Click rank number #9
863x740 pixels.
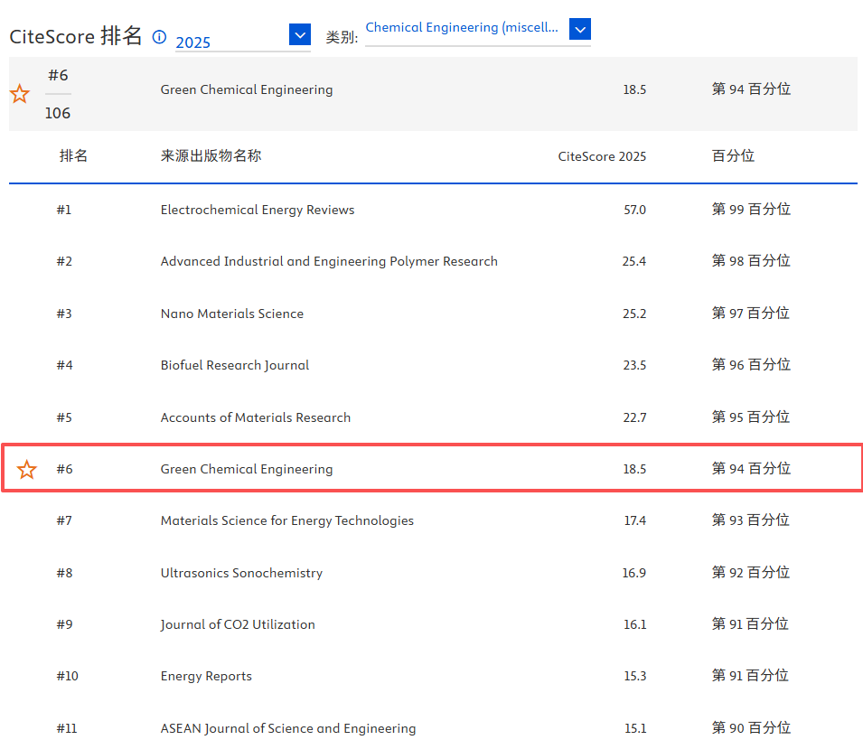pyautogui.click(x=64, y=624)
